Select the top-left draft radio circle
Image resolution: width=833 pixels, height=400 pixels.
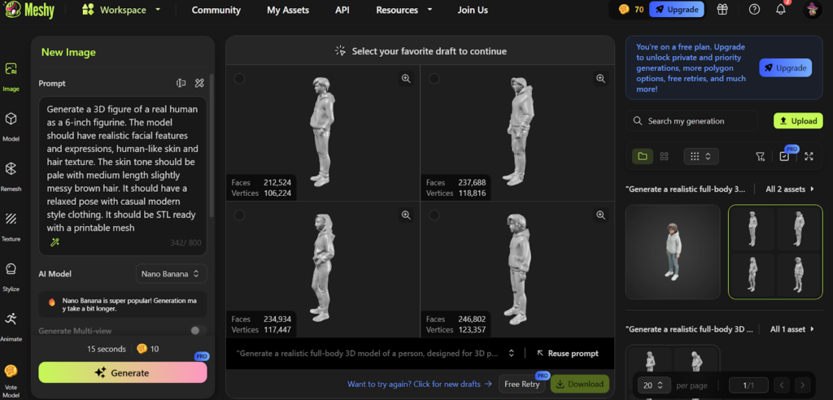(x=239, y=79)
